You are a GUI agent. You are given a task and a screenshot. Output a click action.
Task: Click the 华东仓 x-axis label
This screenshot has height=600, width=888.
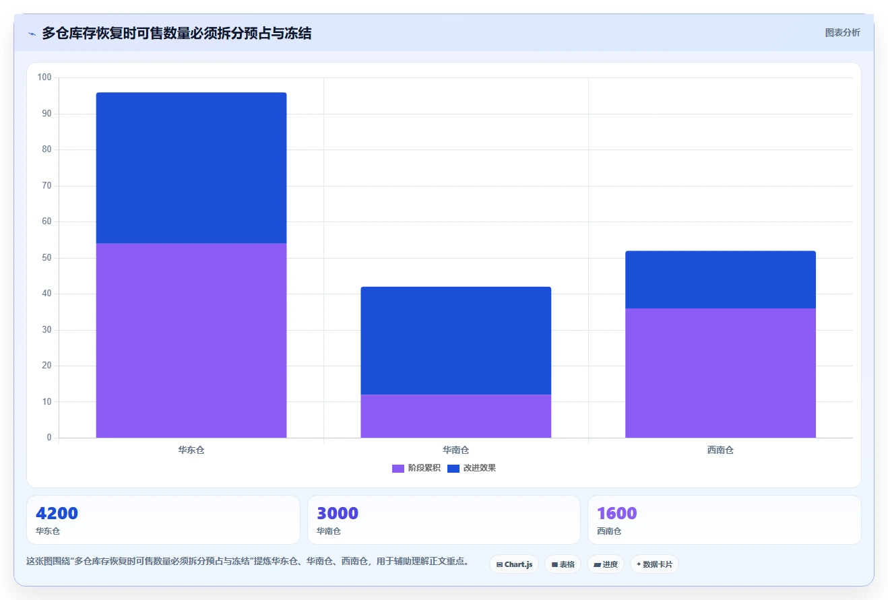click(x=191, y=450)
